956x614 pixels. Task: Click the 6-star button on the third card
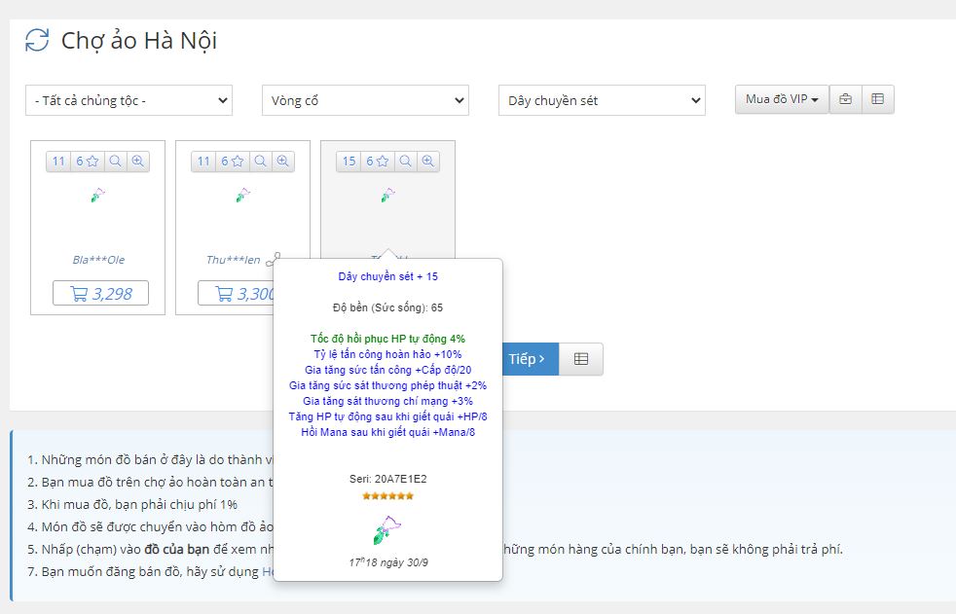pyautogui.click(x=377, y=162)
